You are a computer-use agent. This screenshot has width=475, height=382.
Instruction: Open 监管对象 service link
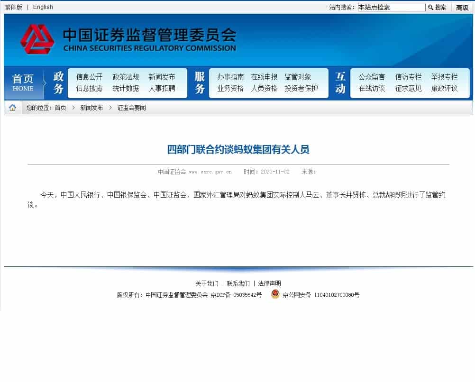[x=298, y=77]
